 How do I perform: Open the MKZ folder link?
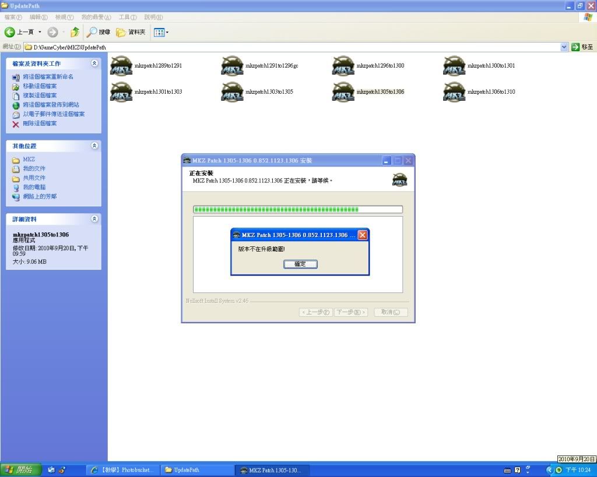(29, 160)
